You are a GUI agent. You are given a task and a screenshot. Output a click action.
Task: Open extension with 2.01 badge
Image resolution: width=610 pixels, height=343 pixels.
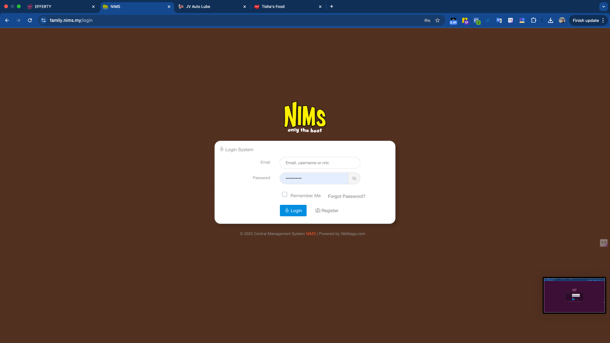(x=453, y=21)
